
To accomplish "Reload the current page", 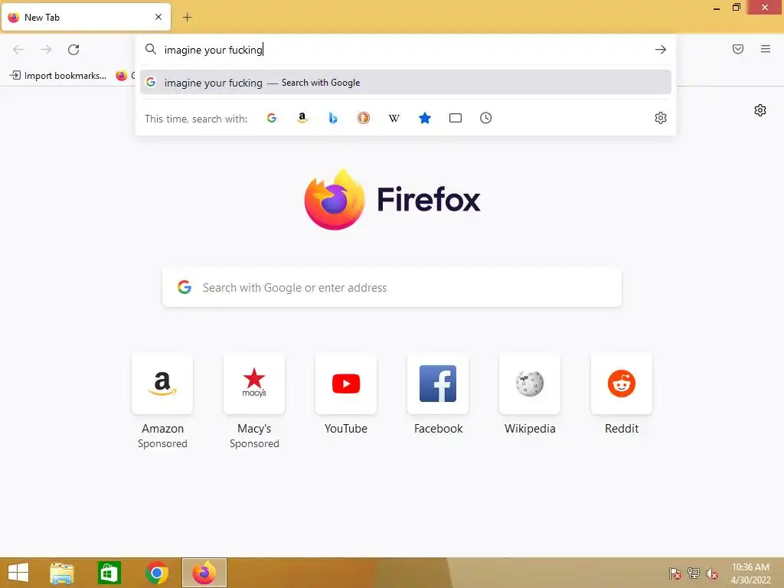I will 73,50.
